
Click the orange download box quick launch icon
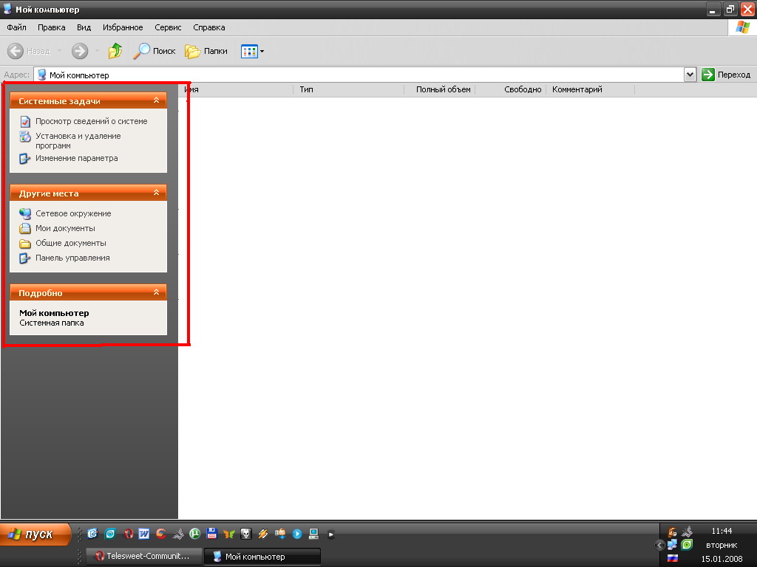coord(280,534)
